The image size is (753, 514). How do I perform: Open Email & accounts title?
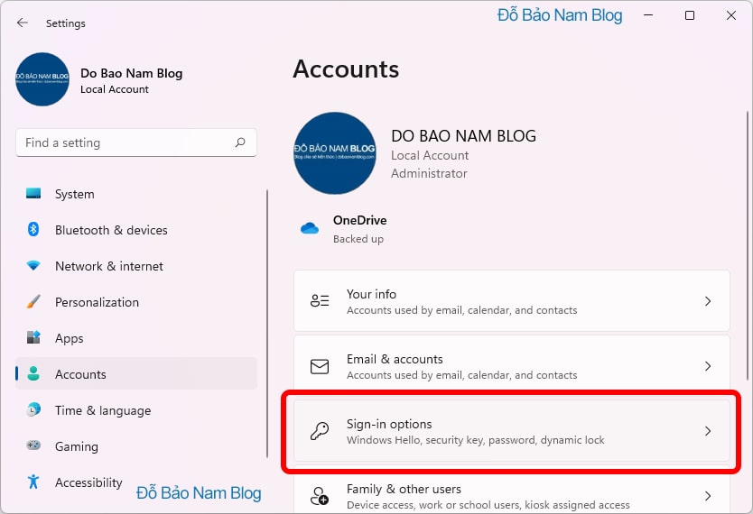395,359
